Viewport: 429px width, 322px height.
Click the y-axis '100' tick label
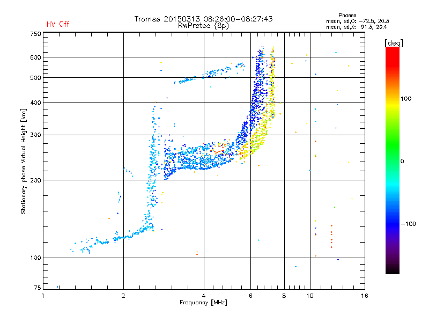tap(35, 258)
